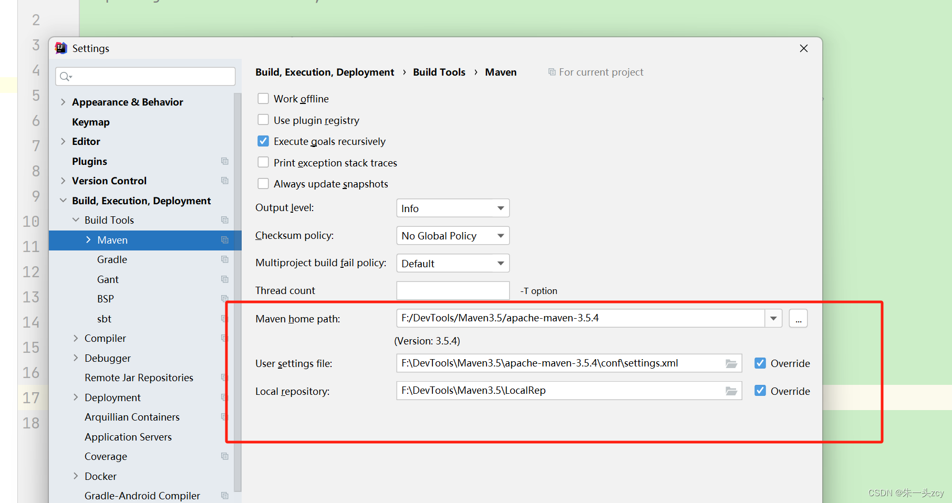Open Application Servers settings
The image size is (952, 503).
(x=128, y=437)
